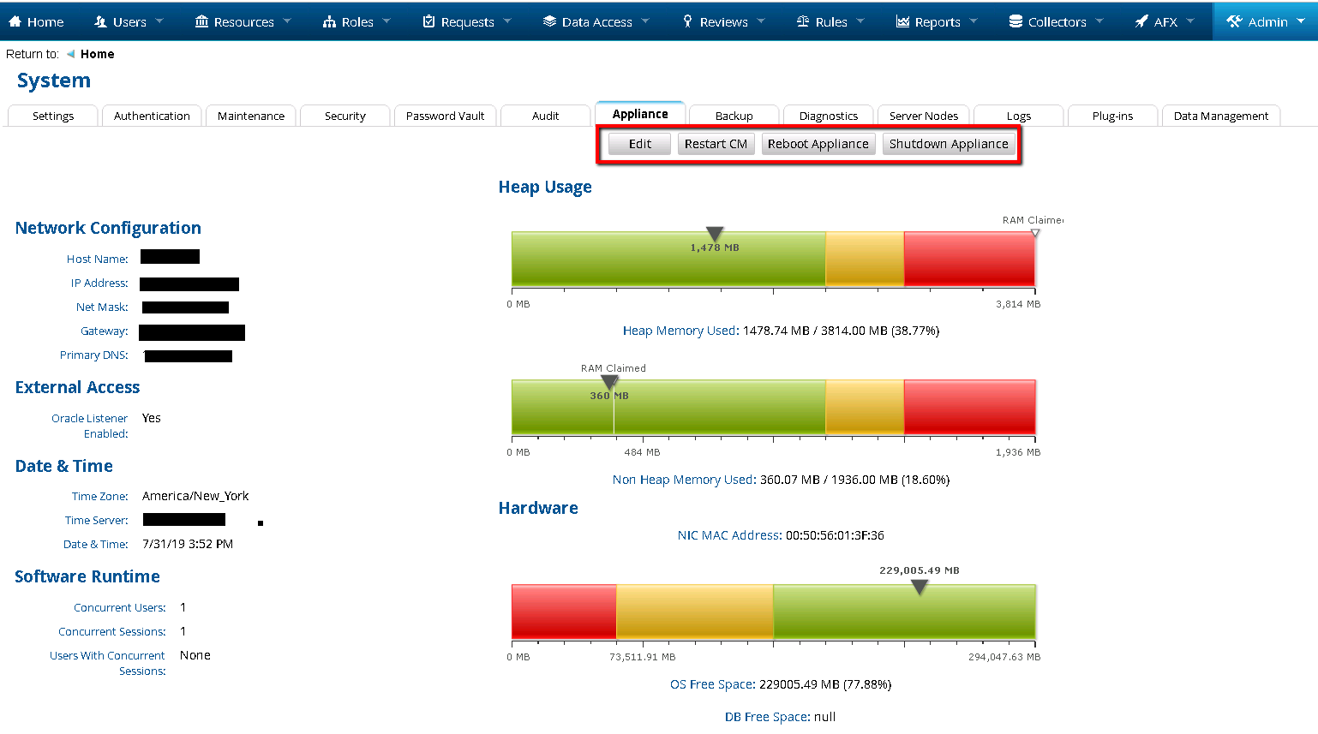Open the Diagnostics tab
Screen dimensions: 1318x734
(828, 116)
